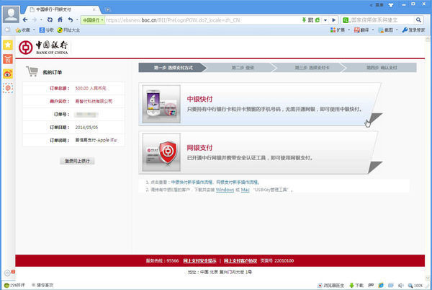The image size is (432, 290).
Task: Click the undo closed tab arrow
Action: point(71,20)
